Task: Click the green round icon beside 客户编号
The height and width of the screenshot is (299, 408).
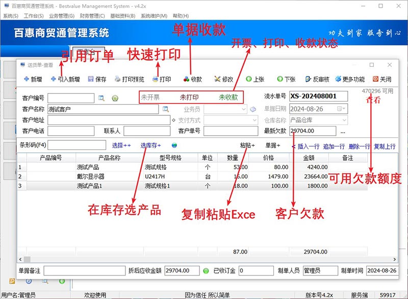Action: click(115, 98)
